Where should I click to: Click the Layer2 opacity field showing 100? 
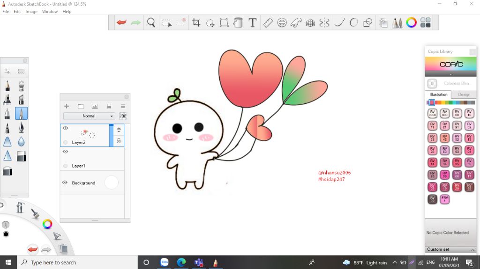click(x=123, y=116)
